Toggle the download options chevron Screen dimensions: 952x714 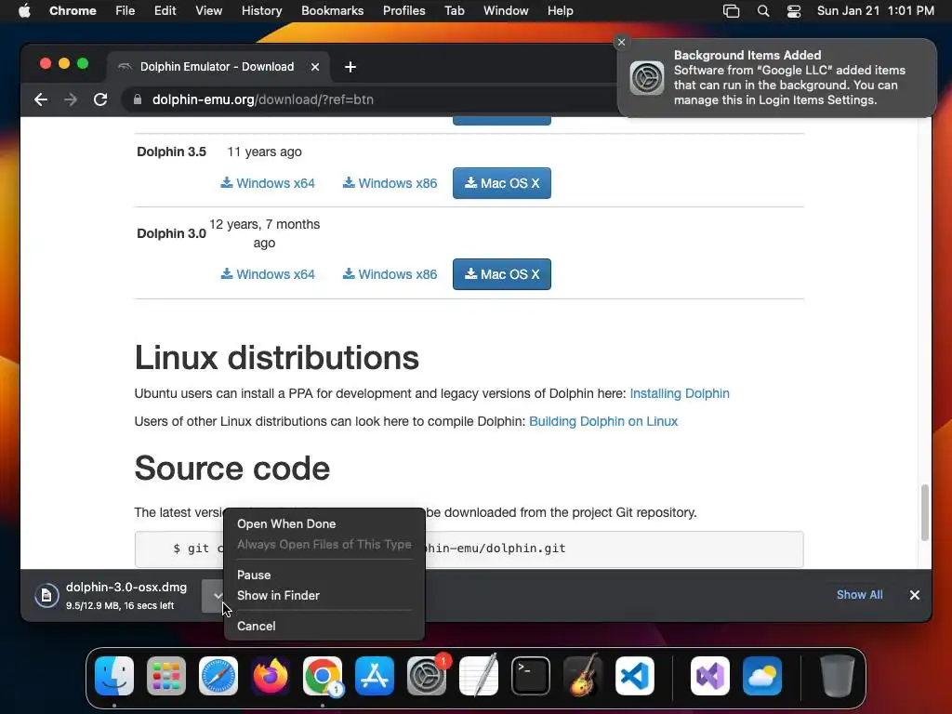pos(216,596)
